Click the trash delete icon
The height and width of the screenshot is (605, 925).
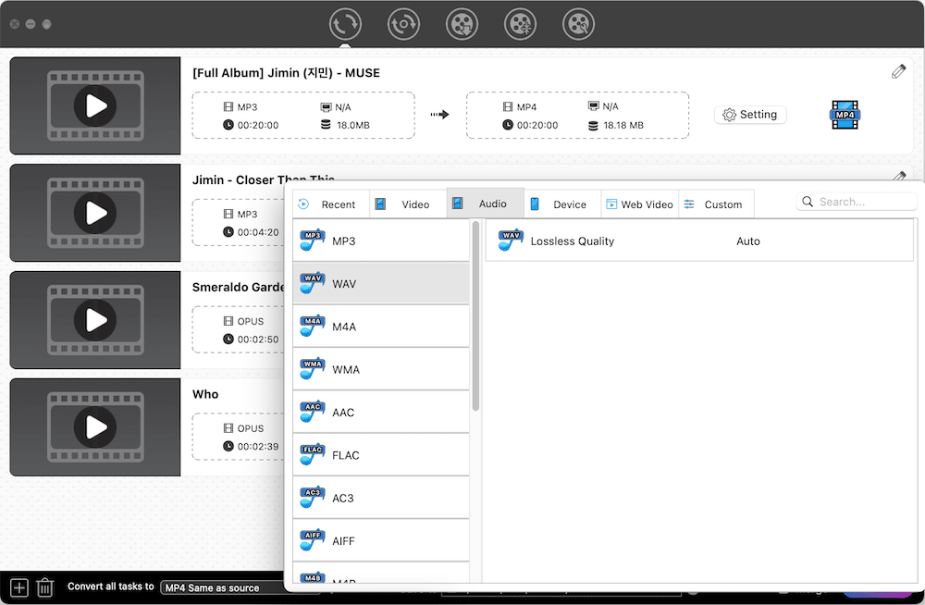pos(44,586)
